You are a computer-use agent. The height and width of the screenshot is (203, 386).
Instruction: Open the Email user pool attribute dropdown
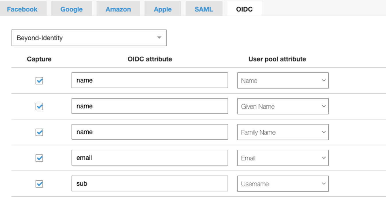click(x=283, y=158)
